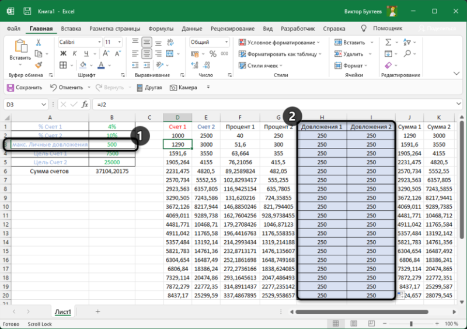The height and width of the screenshot is (329, 467).
Task: Toggle italic formatting (К)
Action: point(75,54)
